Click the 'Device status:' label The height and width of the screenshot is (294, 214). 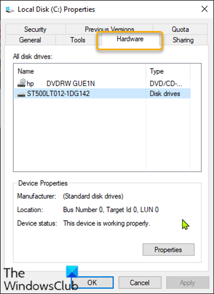pyautogui.click(x=37, y=223)
